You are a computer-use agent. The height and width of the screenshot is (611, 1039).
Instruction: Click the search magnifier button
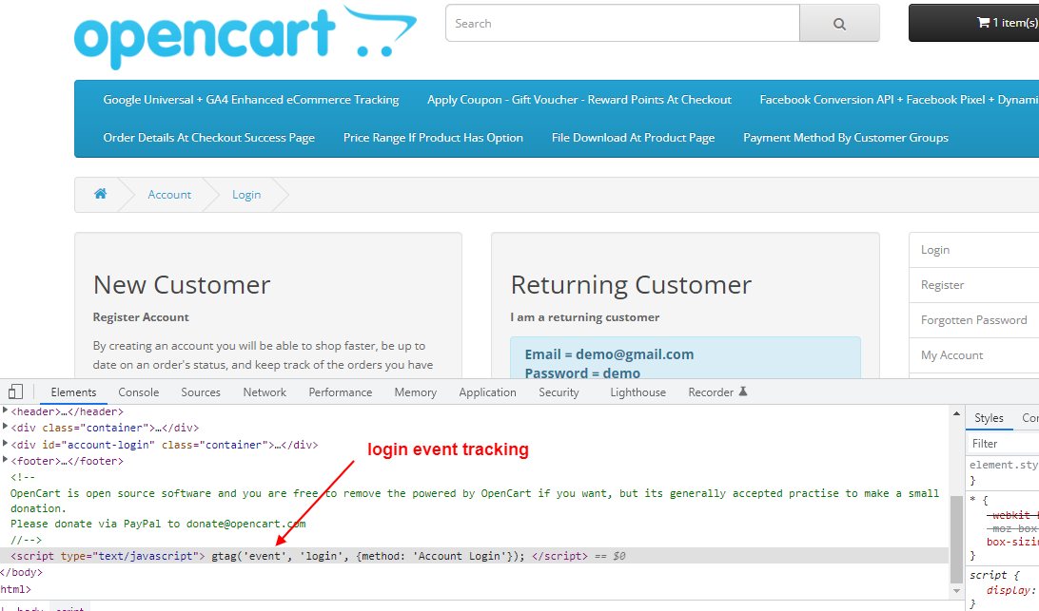point(839,24)
